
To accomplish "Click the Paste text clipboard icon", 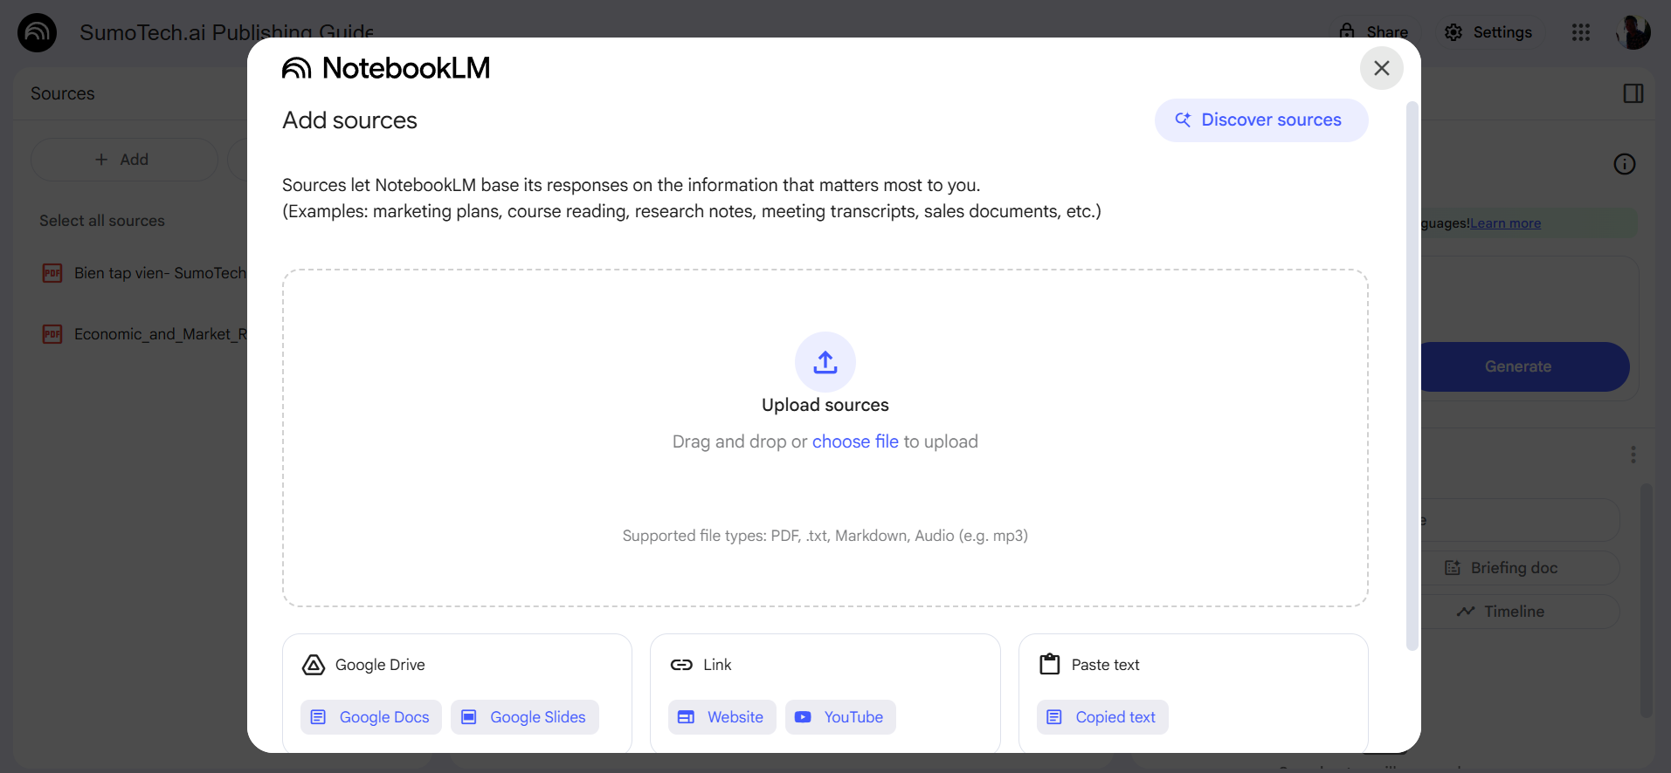I will pyautogui.click(x=1050, y=664).
